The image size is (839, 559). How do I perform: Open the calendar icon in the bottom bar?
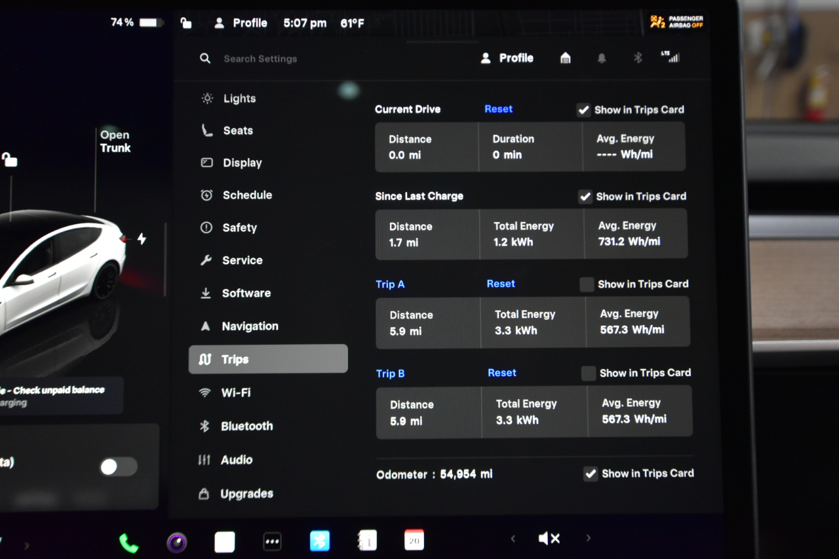[x=414, y=540]
